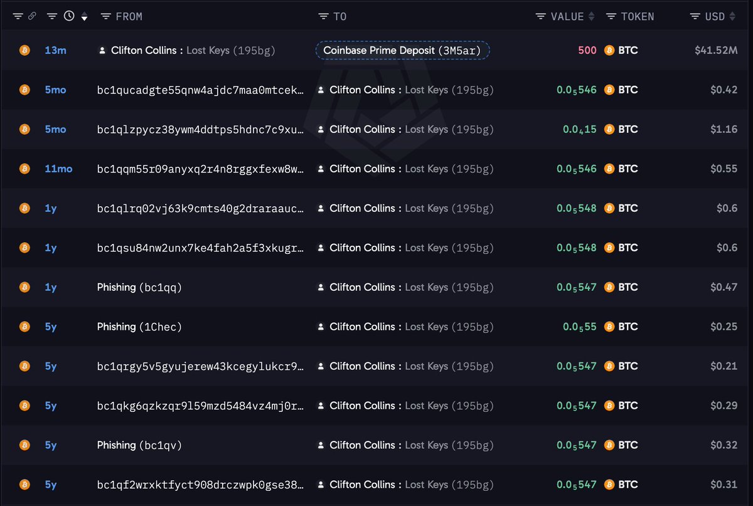
Task: Open the Phishing (bc1qv) sender entity
Action: (x=139, y=445)
